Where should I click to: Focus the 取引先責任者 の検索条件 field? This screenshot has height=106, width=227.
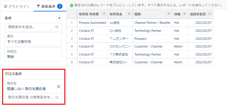33,97
